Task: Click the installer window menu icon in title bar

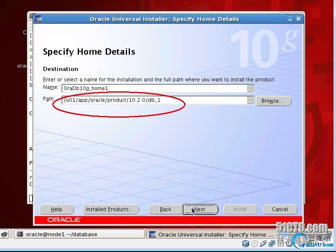Action: click(x=38, y=19)
